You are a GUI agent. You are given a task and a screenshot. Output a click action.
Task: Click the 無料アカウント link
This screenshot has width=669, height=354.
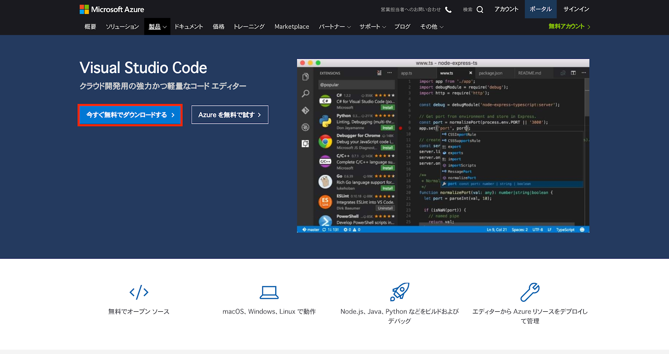click(569, 26)
